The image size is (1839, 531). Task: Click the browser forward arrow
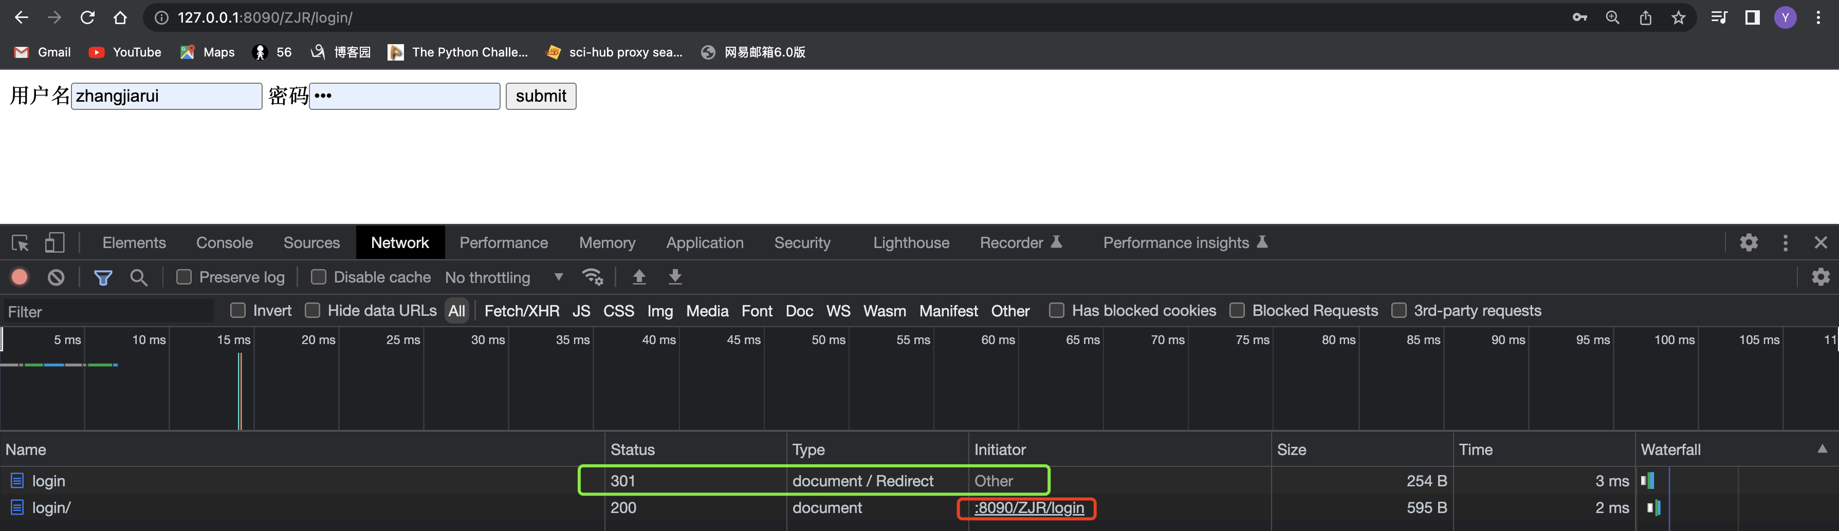pos(54,18)
